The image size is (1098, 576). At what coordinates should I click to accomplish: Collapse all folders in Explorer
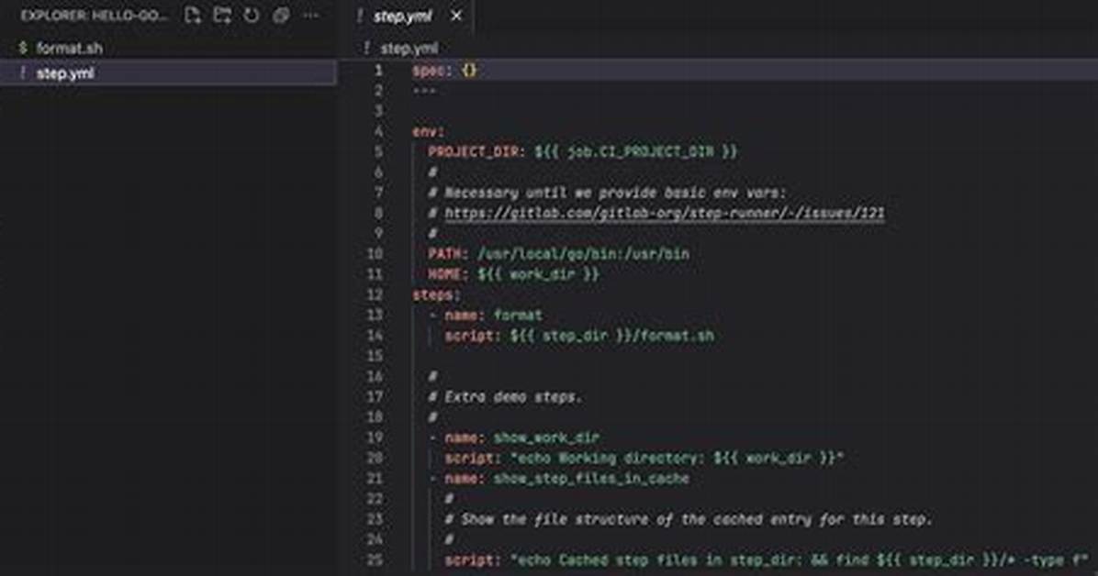281,16
